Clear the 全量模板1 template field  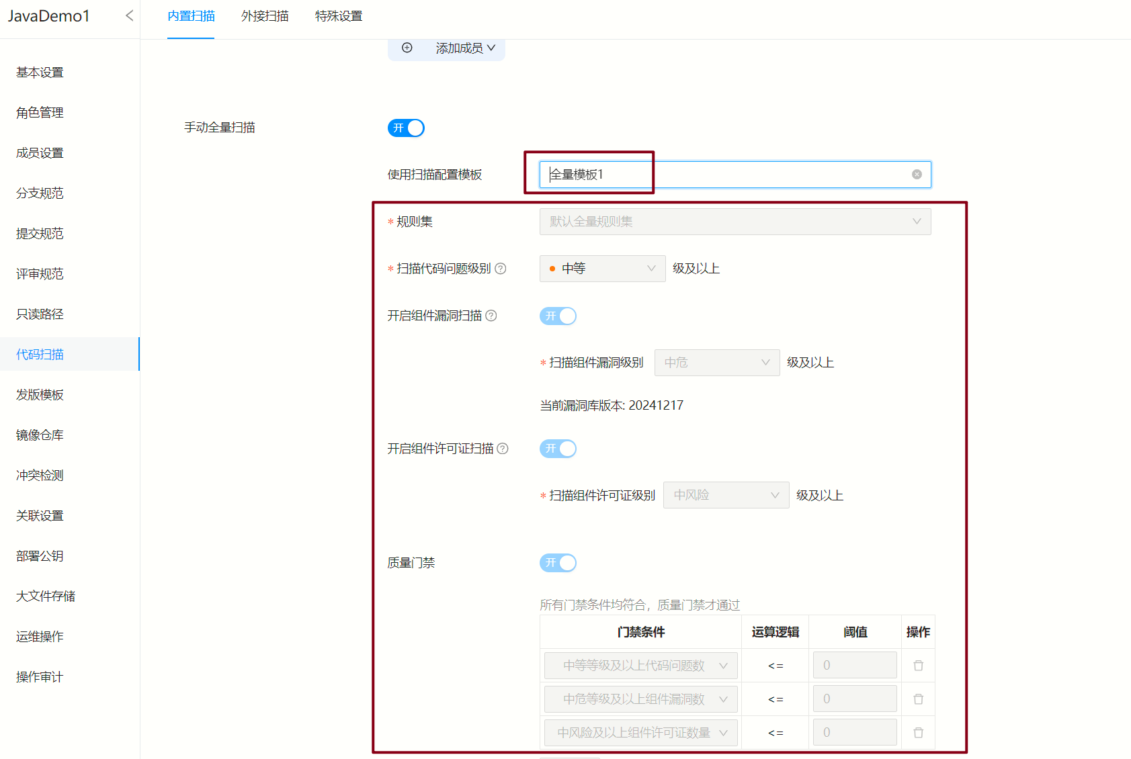click(917, 175)
